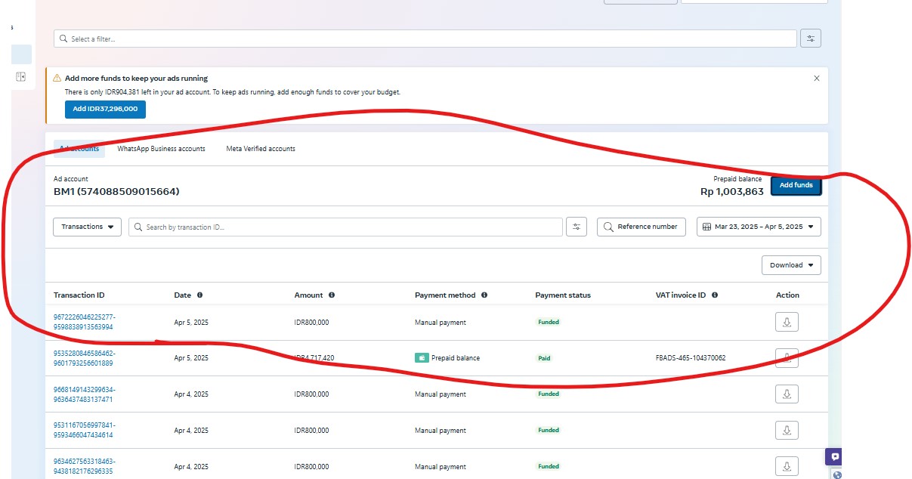Open the date range Mar 23 – Apr 5 picker
The width and height of the screenshot is (912, 479).
click(758, 227)
